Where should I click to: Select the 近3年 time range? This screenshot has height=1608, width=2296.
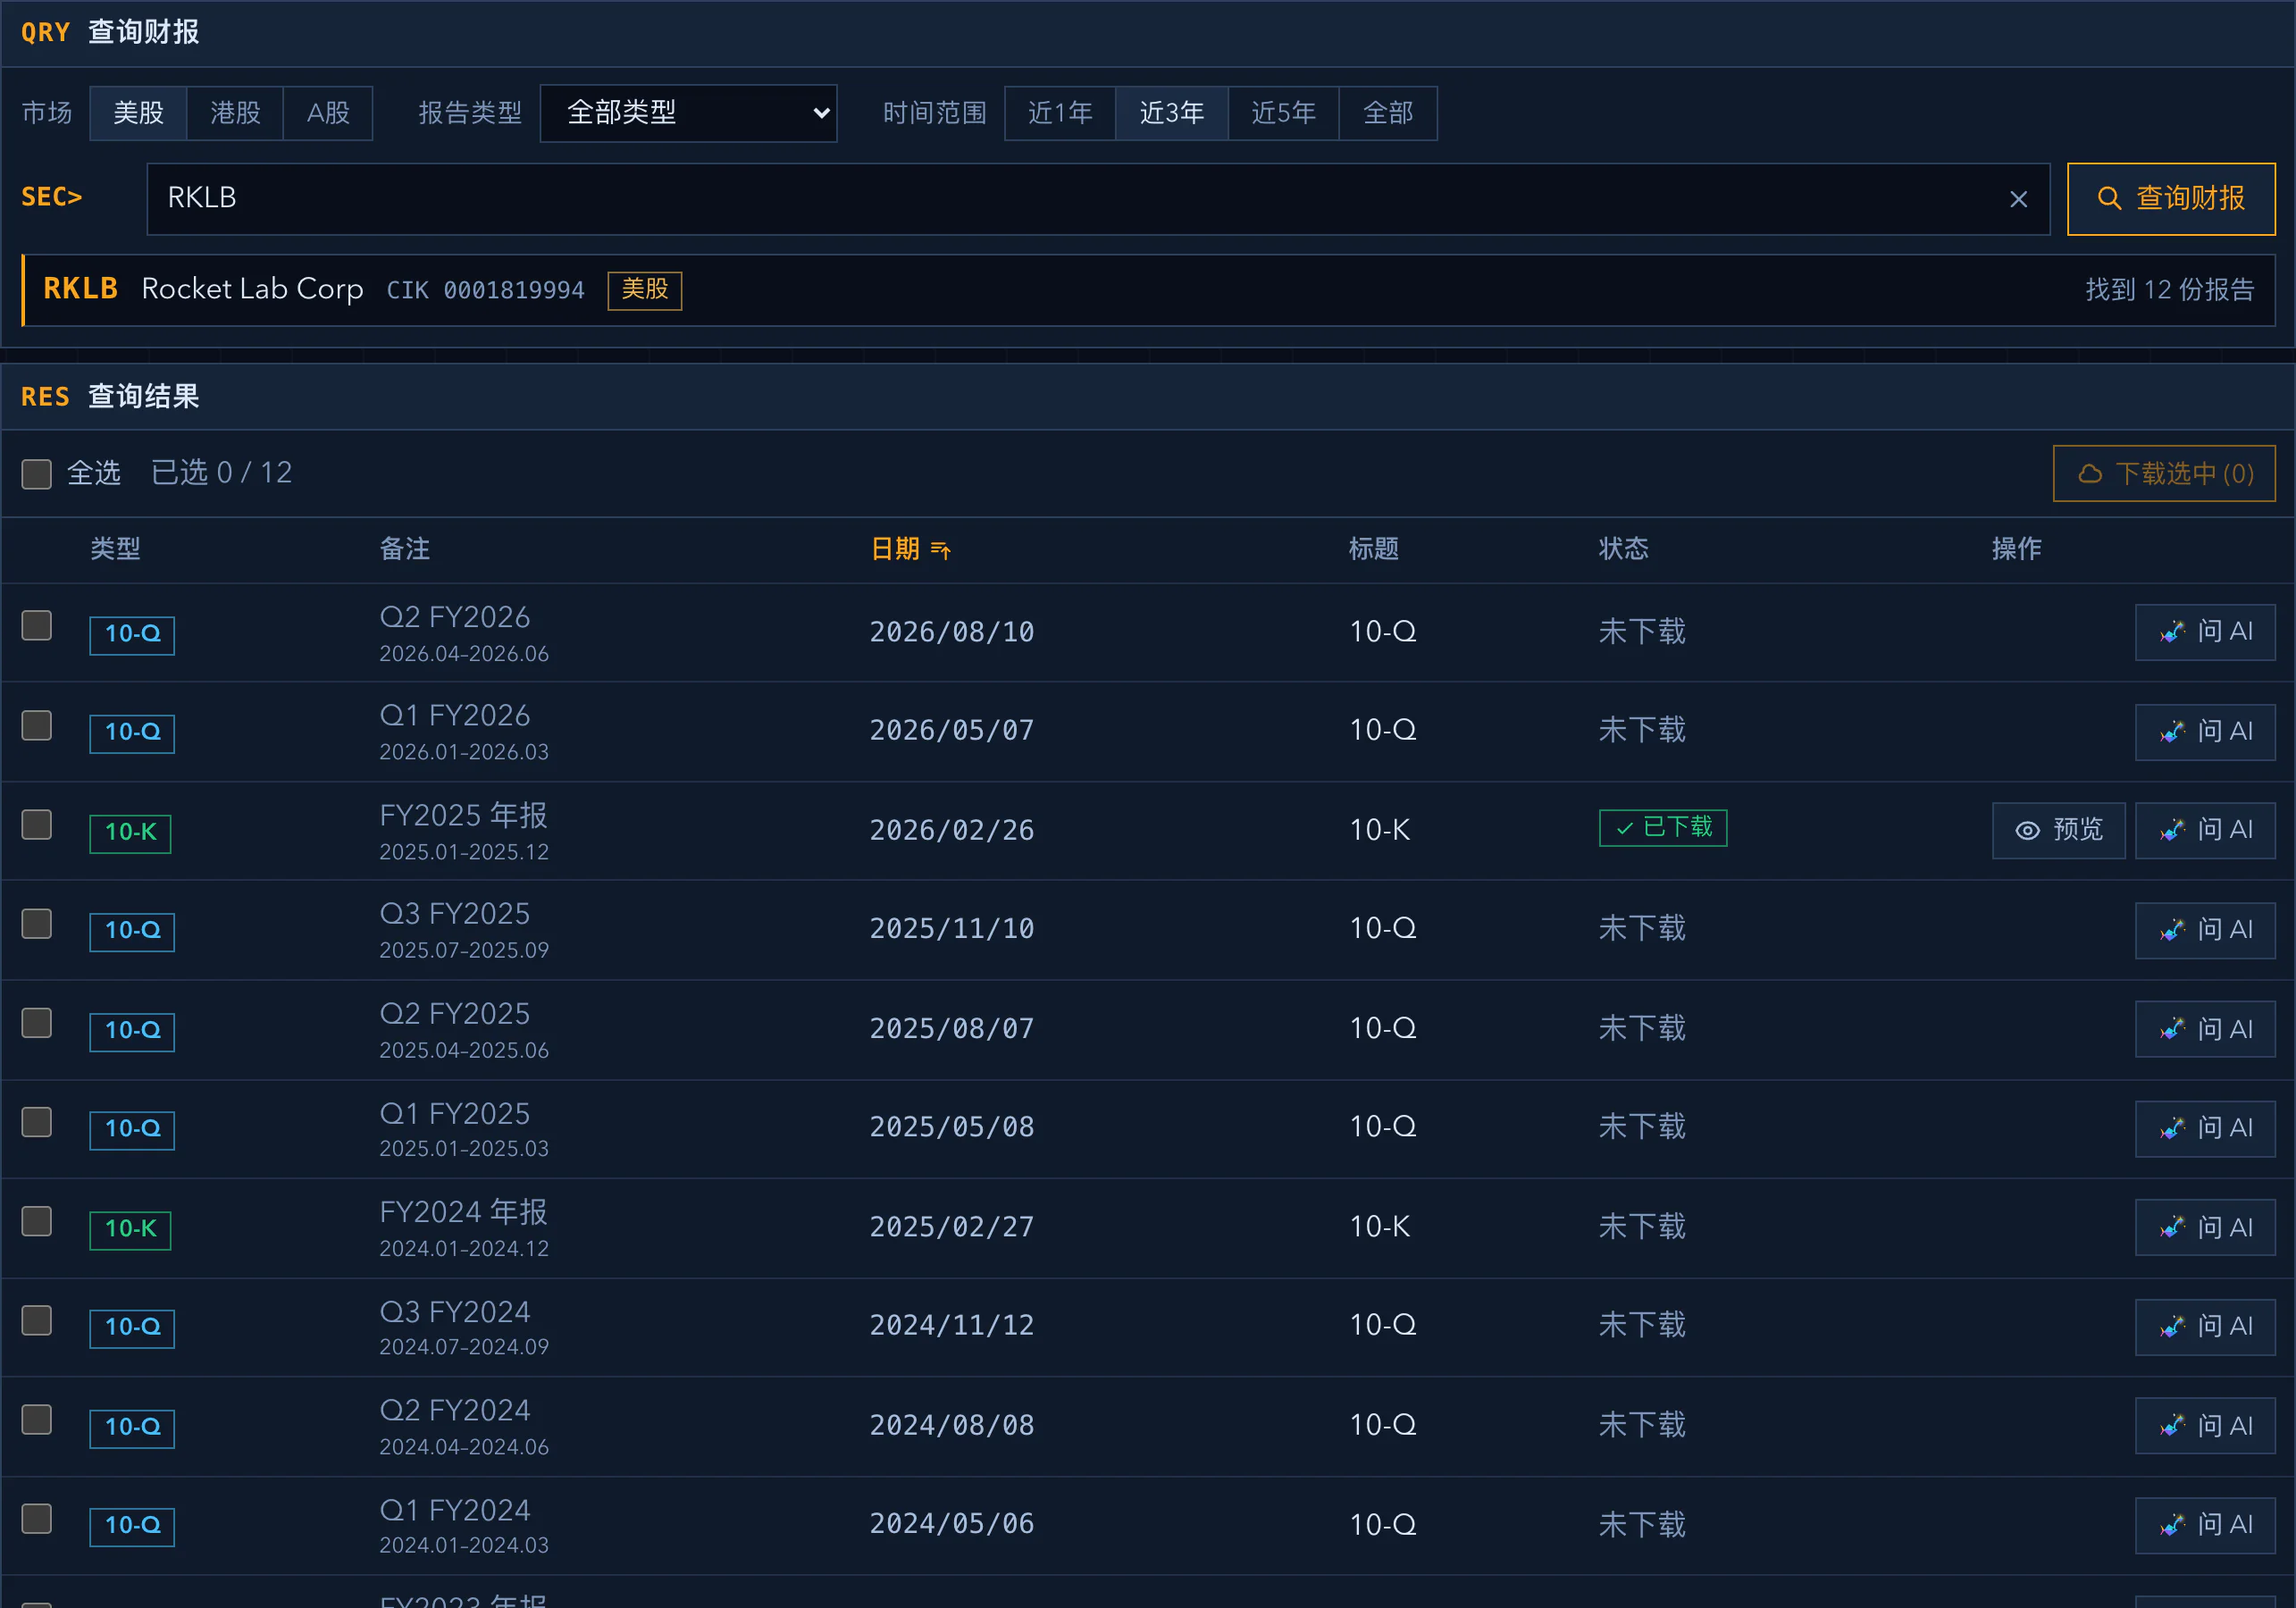pos(1172,113)
